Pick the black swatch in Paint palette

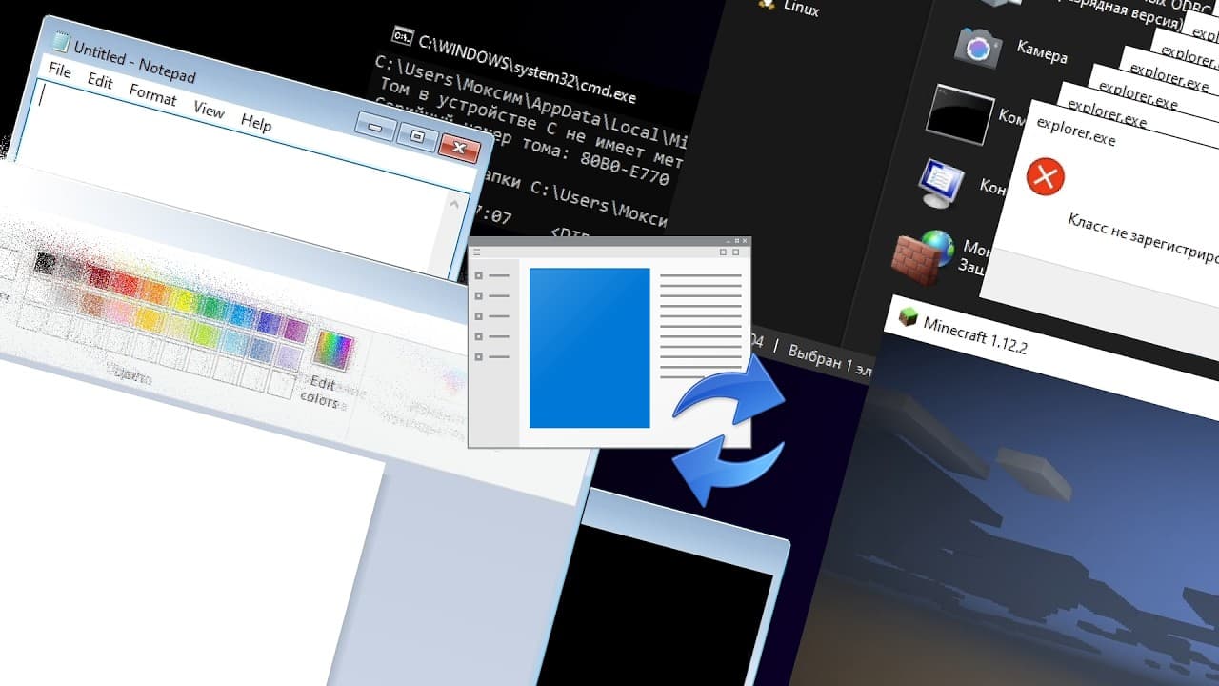click(x=44, y=261)
